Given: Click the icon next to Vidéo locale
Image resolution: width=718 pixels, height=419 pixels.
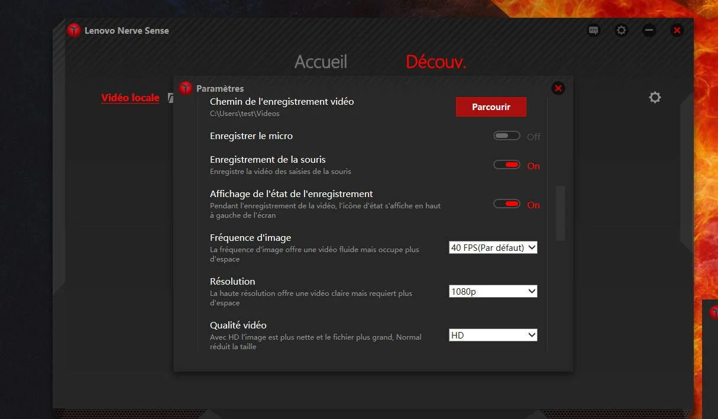Looking at the screenshot, I should tap(171, 98).
